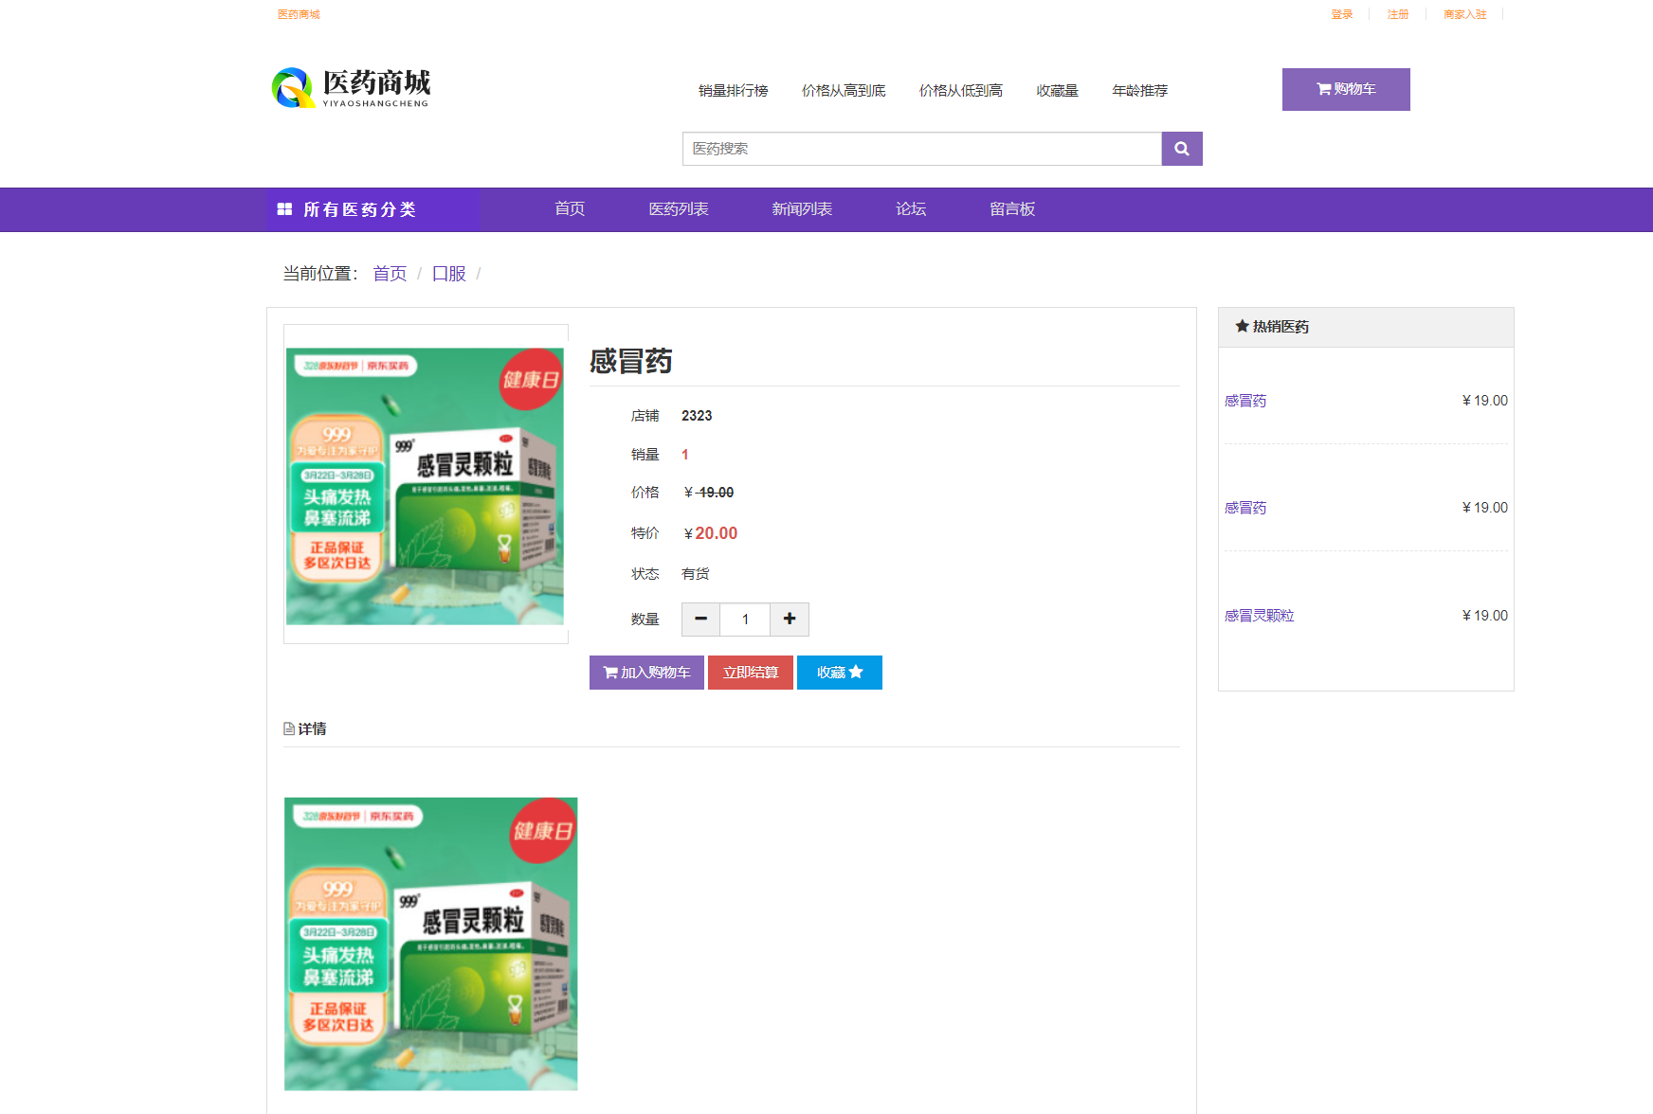This screenshot has width=1653, height=1114.
Task: Switch to the 新闻列表 tab
Action: [x=801, y=209]
